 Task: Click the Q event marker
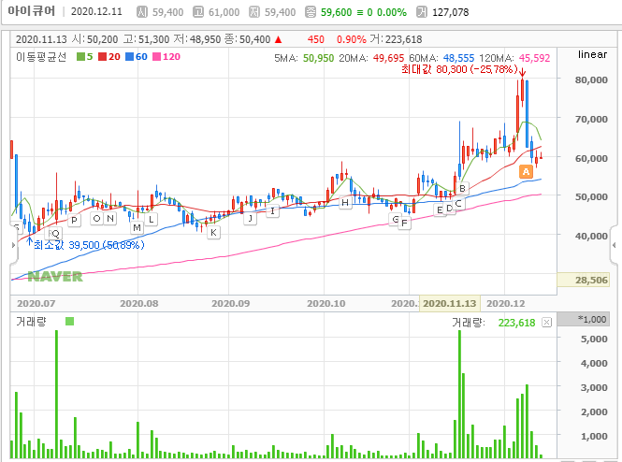pos(55,233)
